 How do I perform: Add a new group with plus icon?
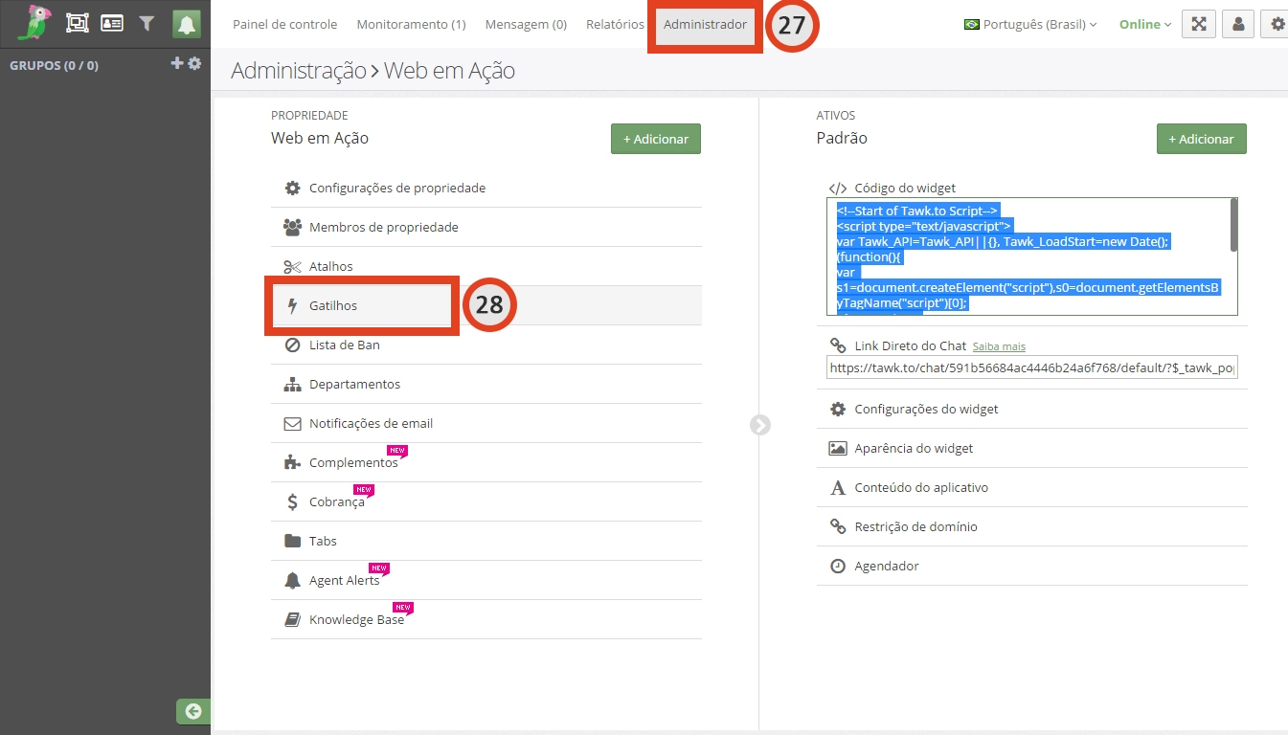[x=176, y=63]
